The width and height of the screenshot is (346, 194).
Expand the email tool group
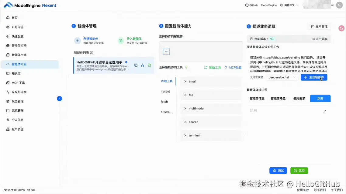[211, 82]
